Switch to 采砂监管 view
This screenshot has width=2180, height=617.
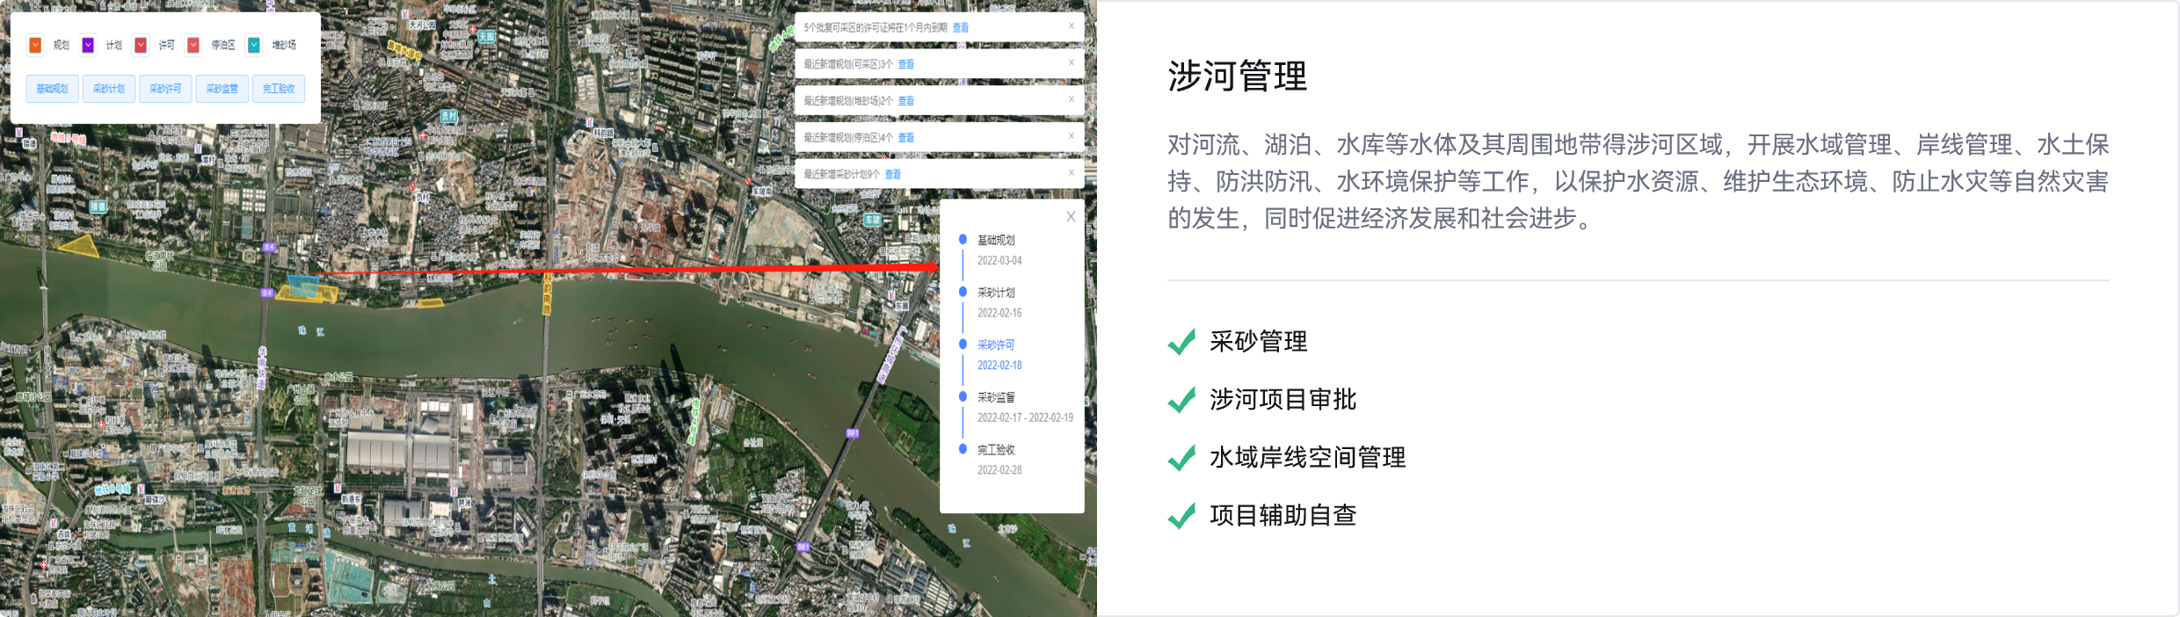click(x=222, y=89)
